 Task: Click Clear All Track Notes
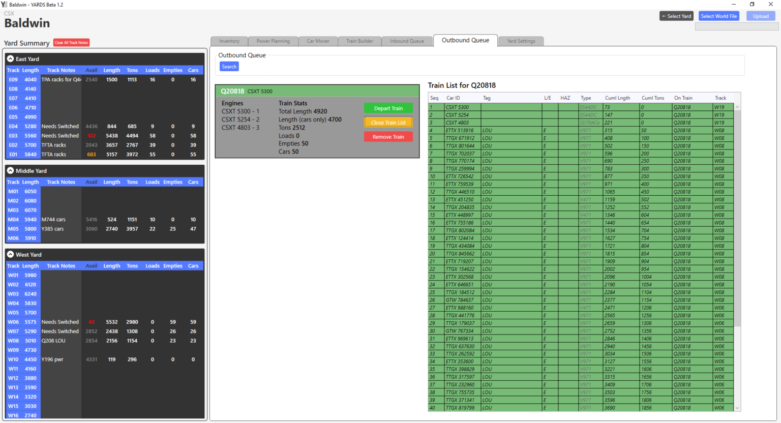click(x=71, y=43)
